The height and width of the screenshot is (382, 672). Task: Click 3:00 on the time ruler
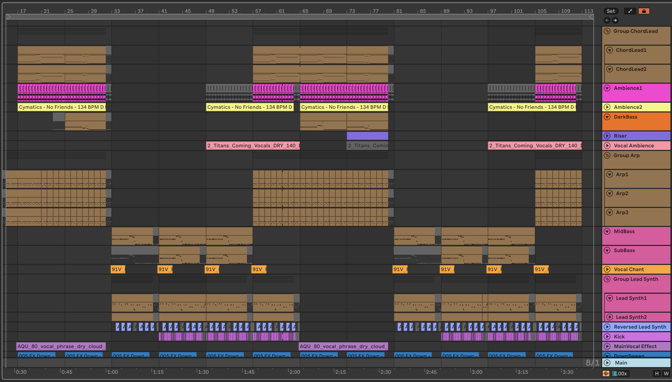click(477, 372)
